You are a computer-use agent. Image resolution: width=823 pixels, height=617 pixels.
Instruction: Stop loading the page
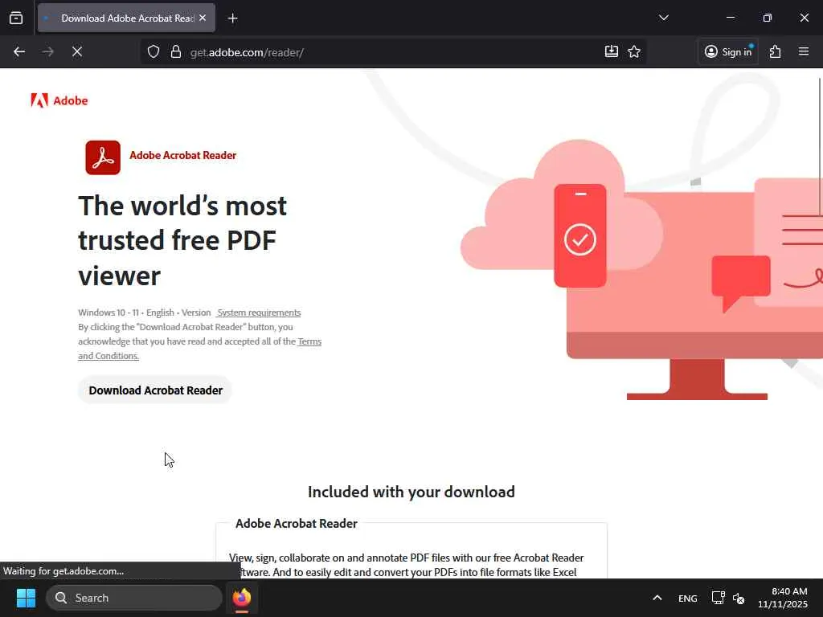[x=77, y=51]
